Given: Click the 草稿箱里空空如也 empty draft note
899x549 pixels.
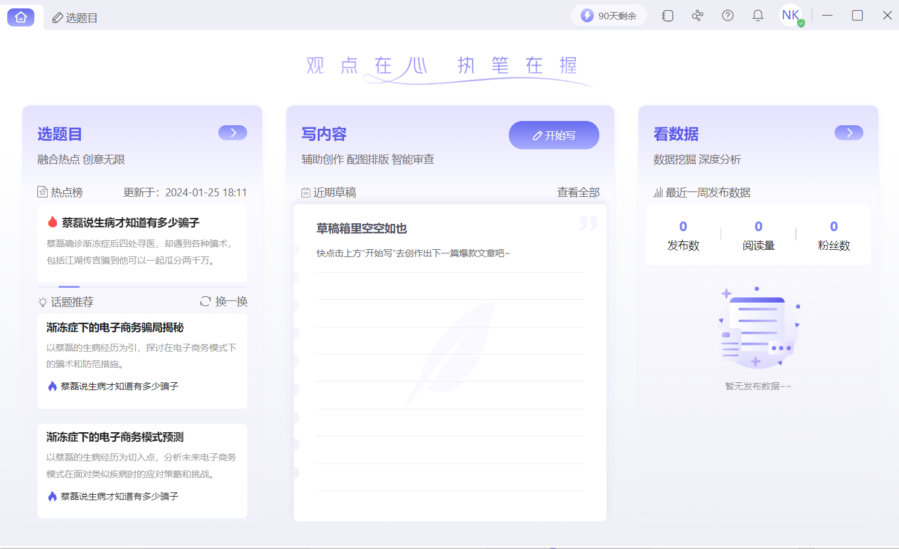Looking at the screenshot, I should (362, 229).
